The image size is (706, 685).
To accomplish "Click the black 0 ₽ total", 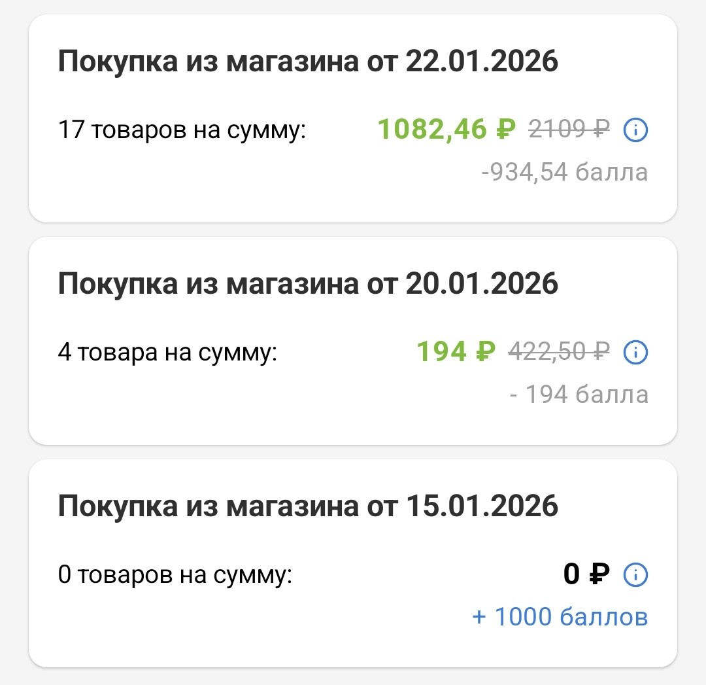I will tap(586, 575).
